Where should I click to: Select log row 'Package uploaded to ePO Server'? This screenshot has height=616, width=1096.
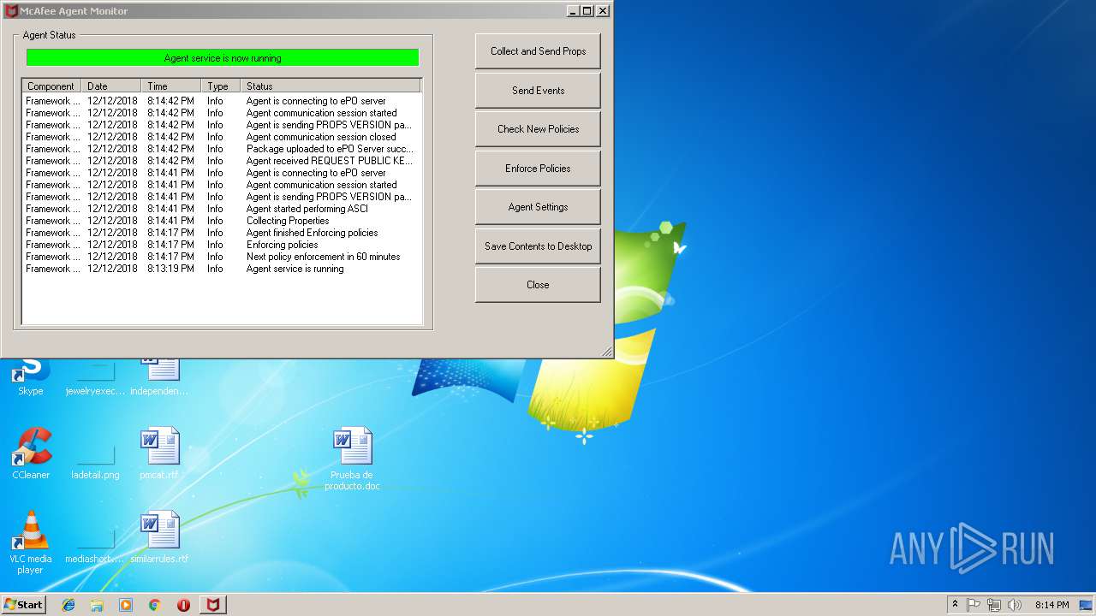(222, 149)
